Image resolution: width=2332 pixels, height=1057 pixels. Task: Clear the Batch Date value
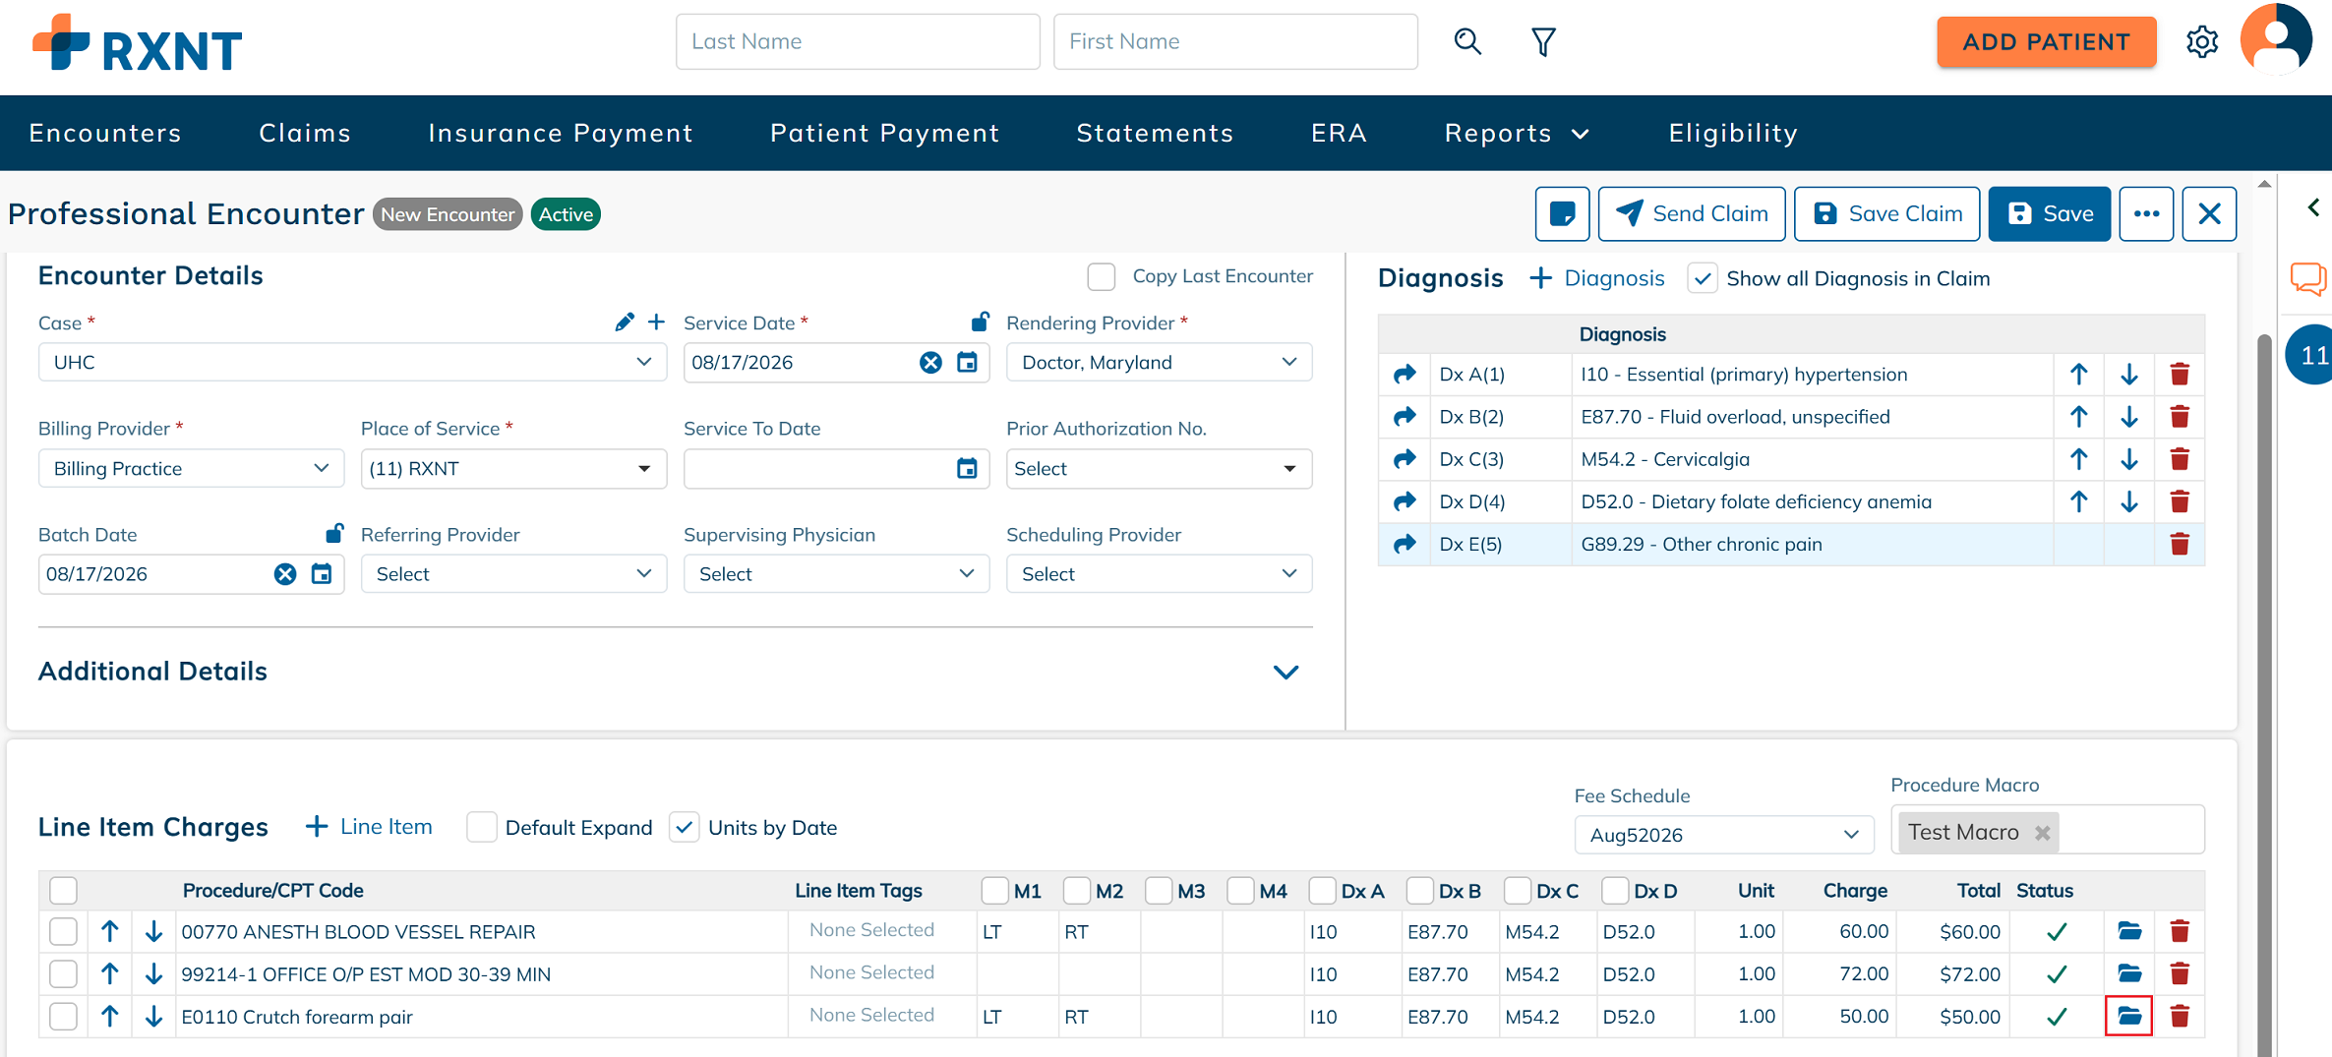285,574
